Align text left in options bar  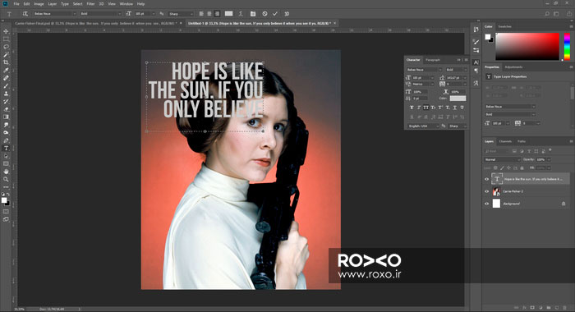click(x=201, y=14)
